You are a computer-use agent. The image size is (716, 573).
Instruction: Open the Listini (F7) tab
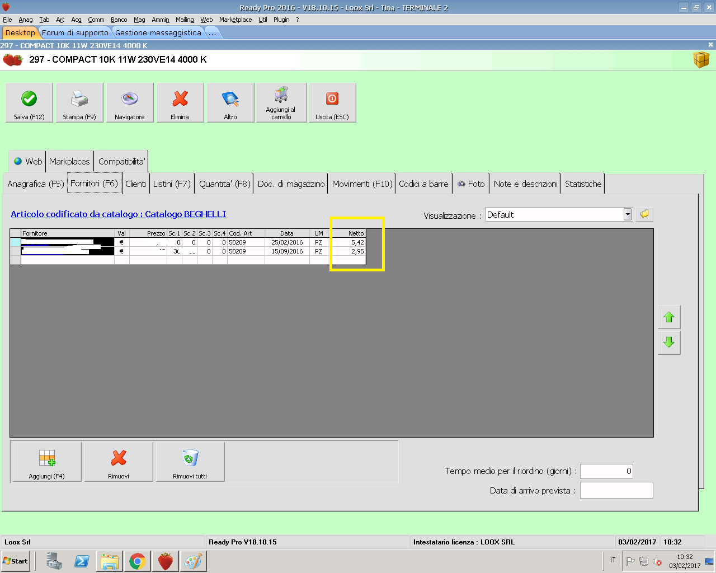[x=172, y=184]
